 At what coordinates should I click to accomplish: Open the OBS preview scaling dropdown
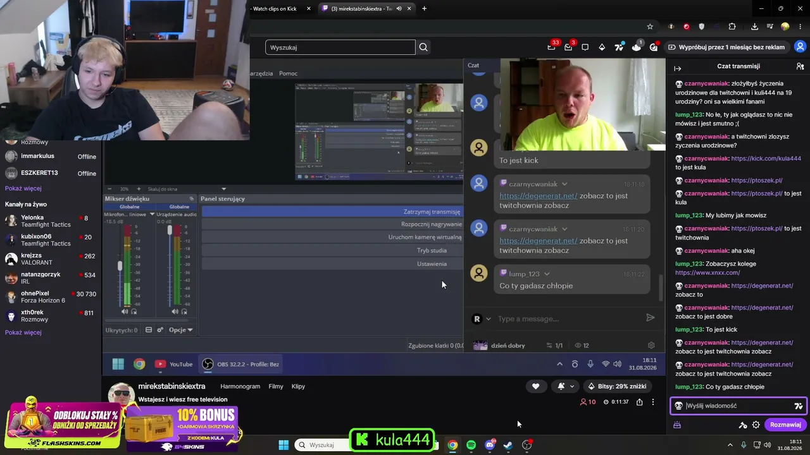[x=223, y=189]
